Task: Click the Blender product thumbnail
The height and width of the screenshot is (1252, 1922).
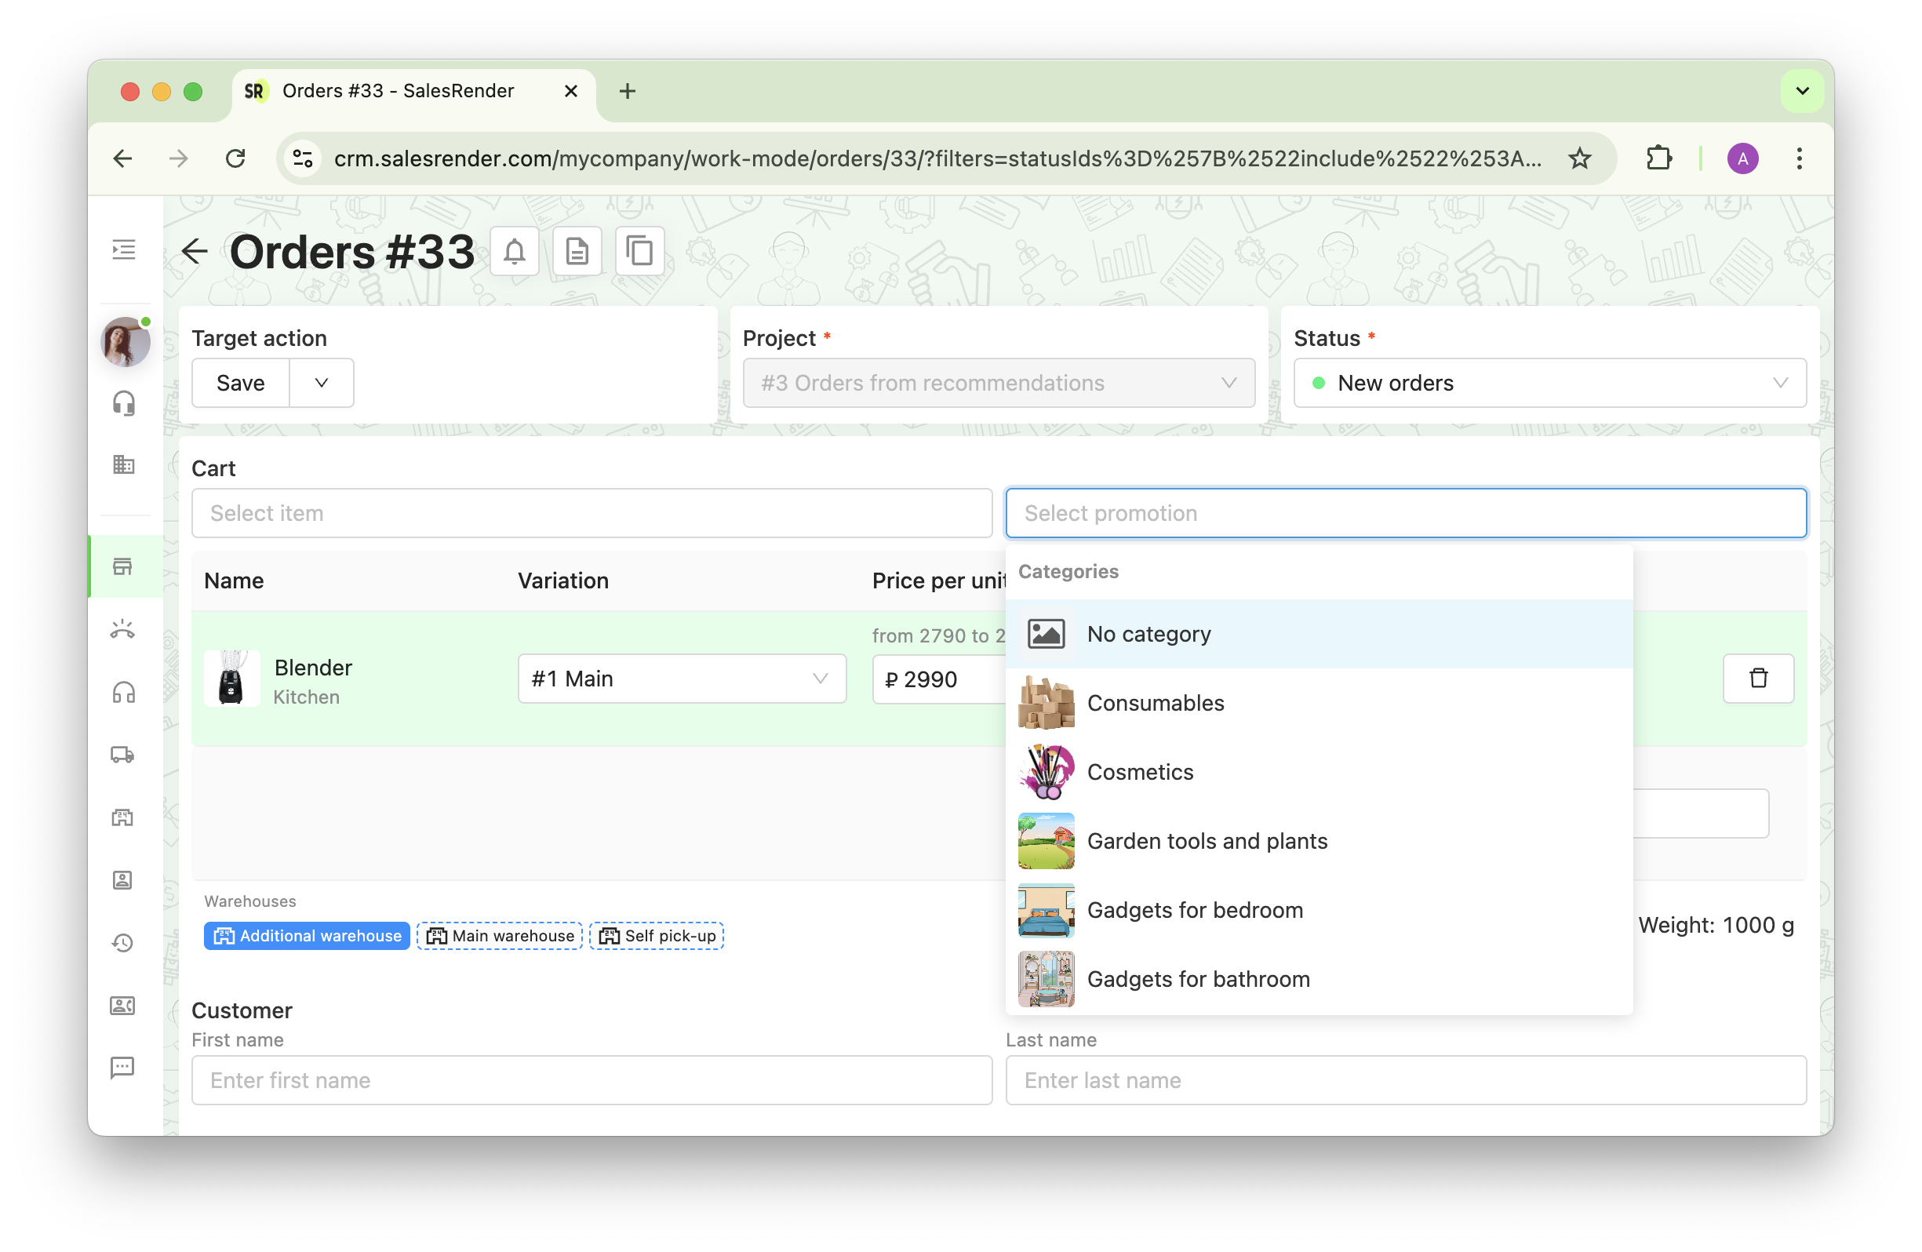Action: pyautogui.click(x=231, y=679)
